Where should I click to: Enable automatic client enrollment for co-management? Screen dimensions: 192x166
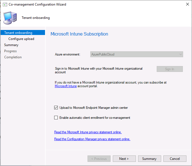[x=56, y=118]
